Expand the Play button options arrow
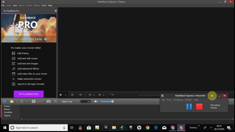Screen dimensions: 235x132 [66, 95]
